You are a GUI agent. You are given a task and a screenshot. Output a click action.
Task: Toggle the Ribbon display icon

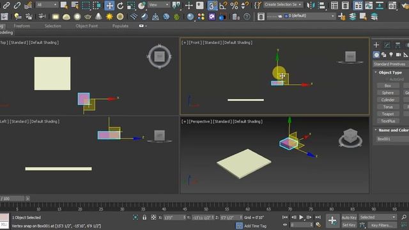coord(358,5)
